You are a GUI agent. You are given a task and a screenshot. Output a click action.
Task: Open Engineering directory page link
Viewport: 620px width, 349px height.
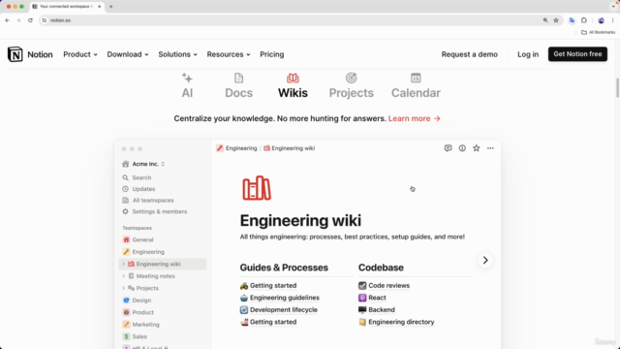tap(401, 322)
